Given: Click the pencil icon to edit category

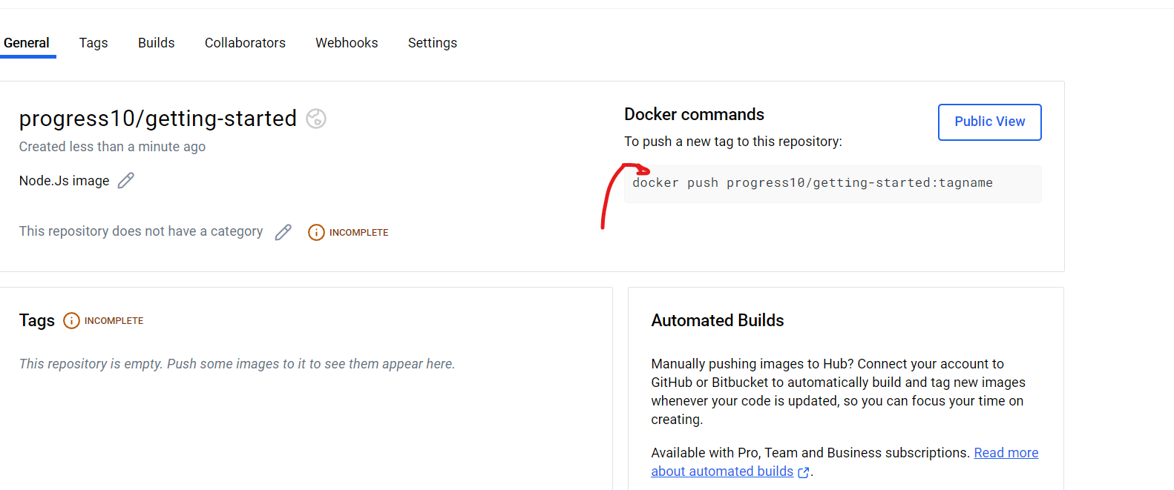Looking at the screenshot, I should click(283, 232).
